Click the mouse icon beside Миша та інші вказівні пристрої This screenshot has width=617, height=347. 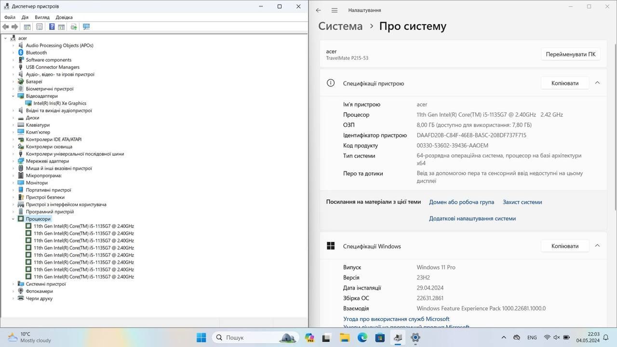point(21,168)
